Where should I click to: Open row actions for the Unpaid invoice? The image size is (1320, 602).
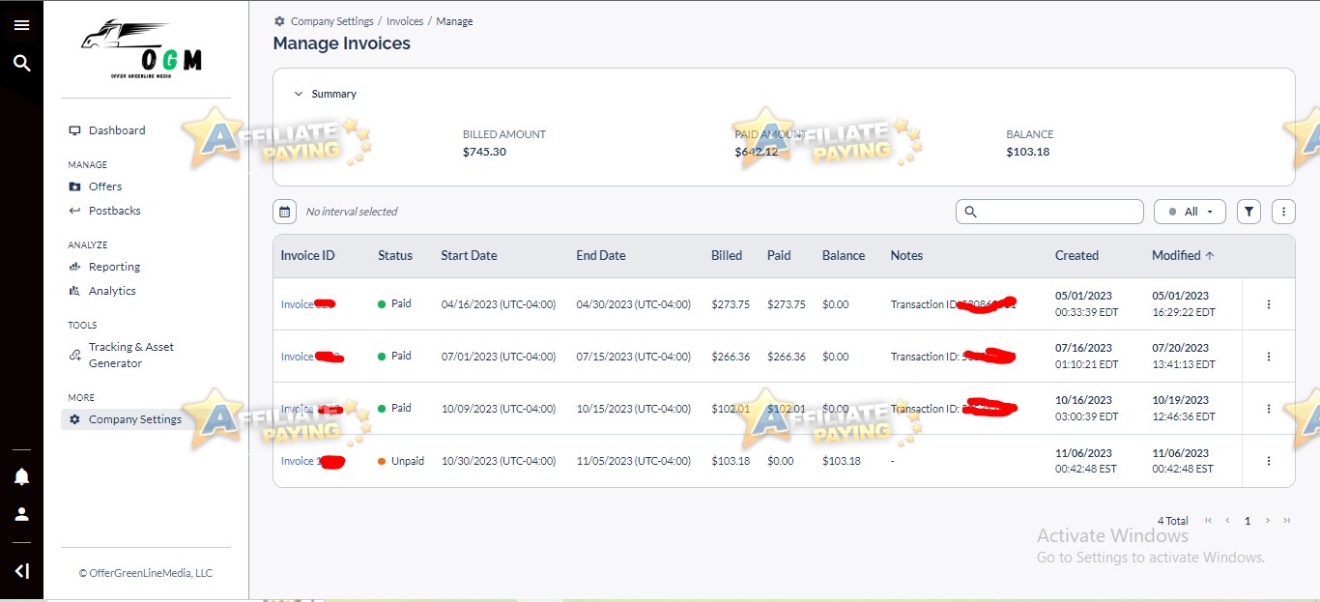(x=1269, y=461)
